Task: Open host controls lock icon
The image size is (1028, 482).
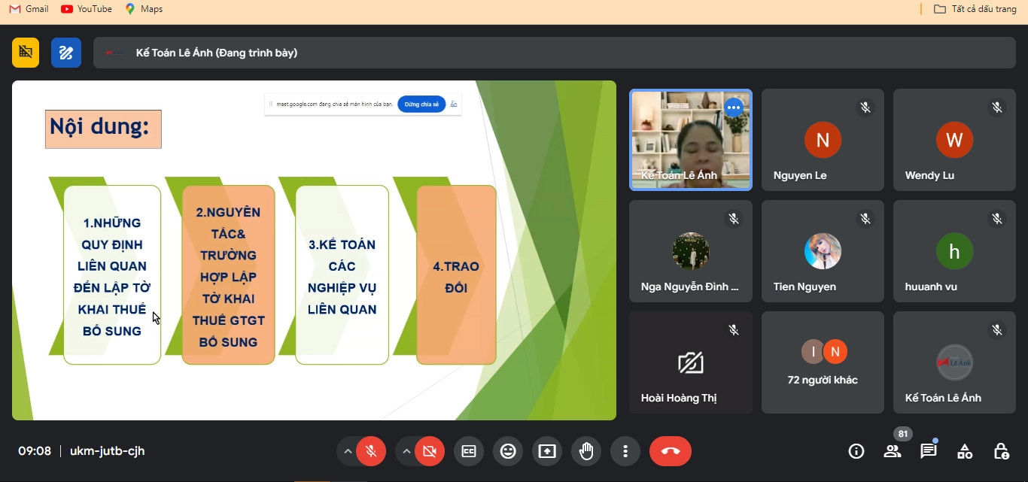Action: 1001,451
